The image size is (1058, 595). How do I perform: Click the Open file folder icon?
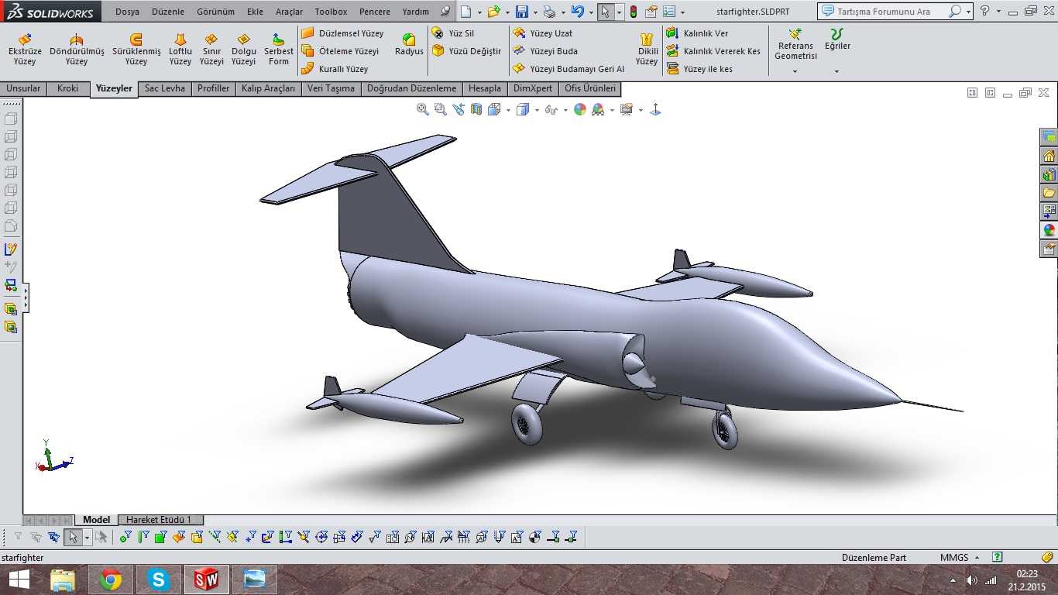[x=493, y=12]
